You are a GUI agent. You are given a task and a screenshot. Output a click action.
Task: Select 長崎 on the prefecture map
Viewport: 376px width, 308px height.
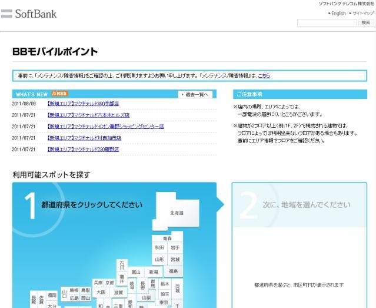pyautogui.click(x=34, y=299)
